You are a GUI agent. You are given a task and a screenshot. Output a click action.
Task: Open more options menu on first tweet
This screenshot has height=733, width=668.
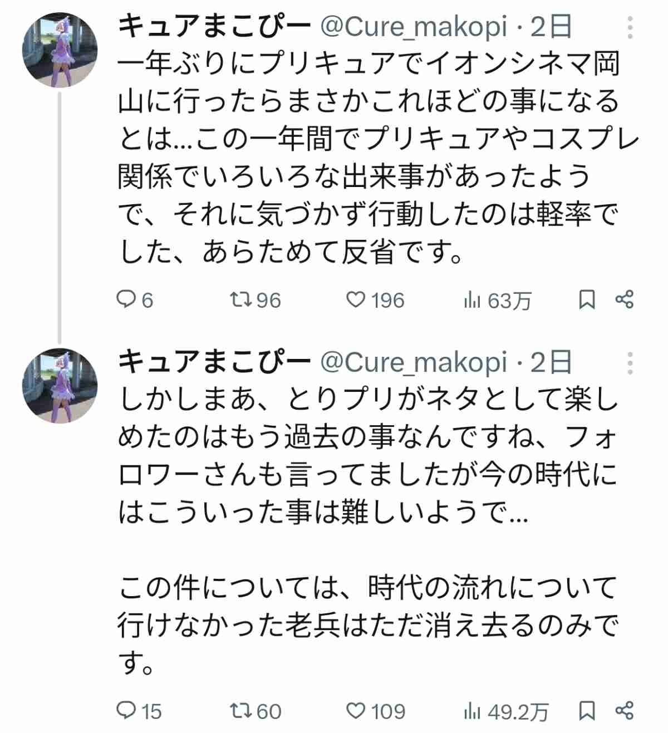coord(630,27)
